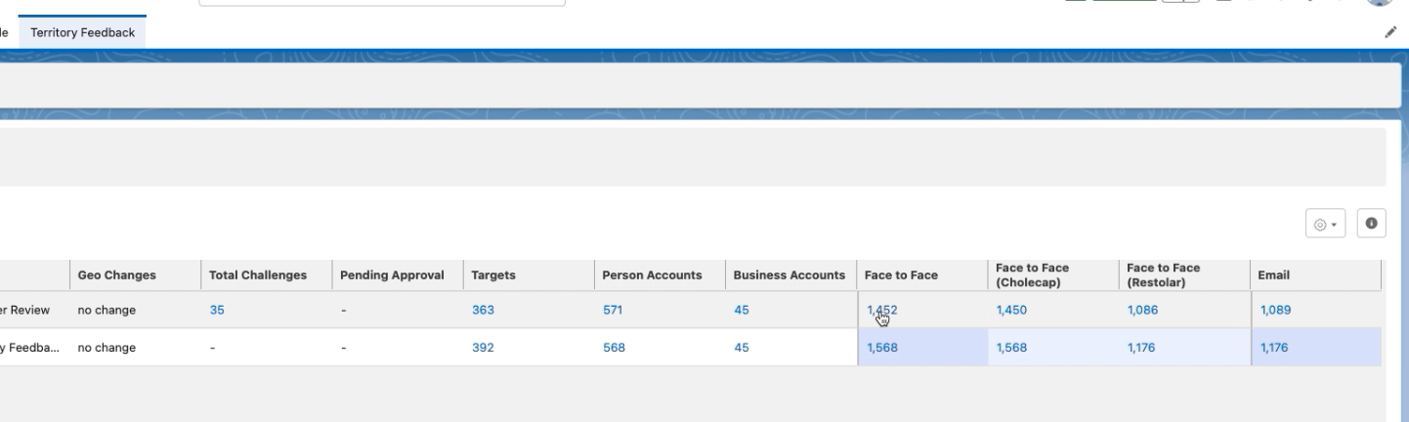This screenshot has height=422, width=1409.
Task: Open the gear settings dropdown
Action: click(x=1325, y=224)
